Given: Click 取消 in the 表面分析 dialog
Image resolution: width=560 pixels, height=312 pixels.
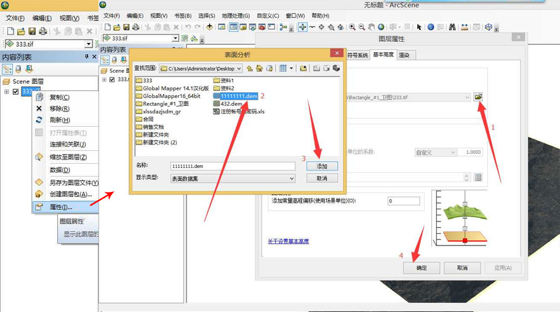Looking at the screenshot, I should coord(322,178).
